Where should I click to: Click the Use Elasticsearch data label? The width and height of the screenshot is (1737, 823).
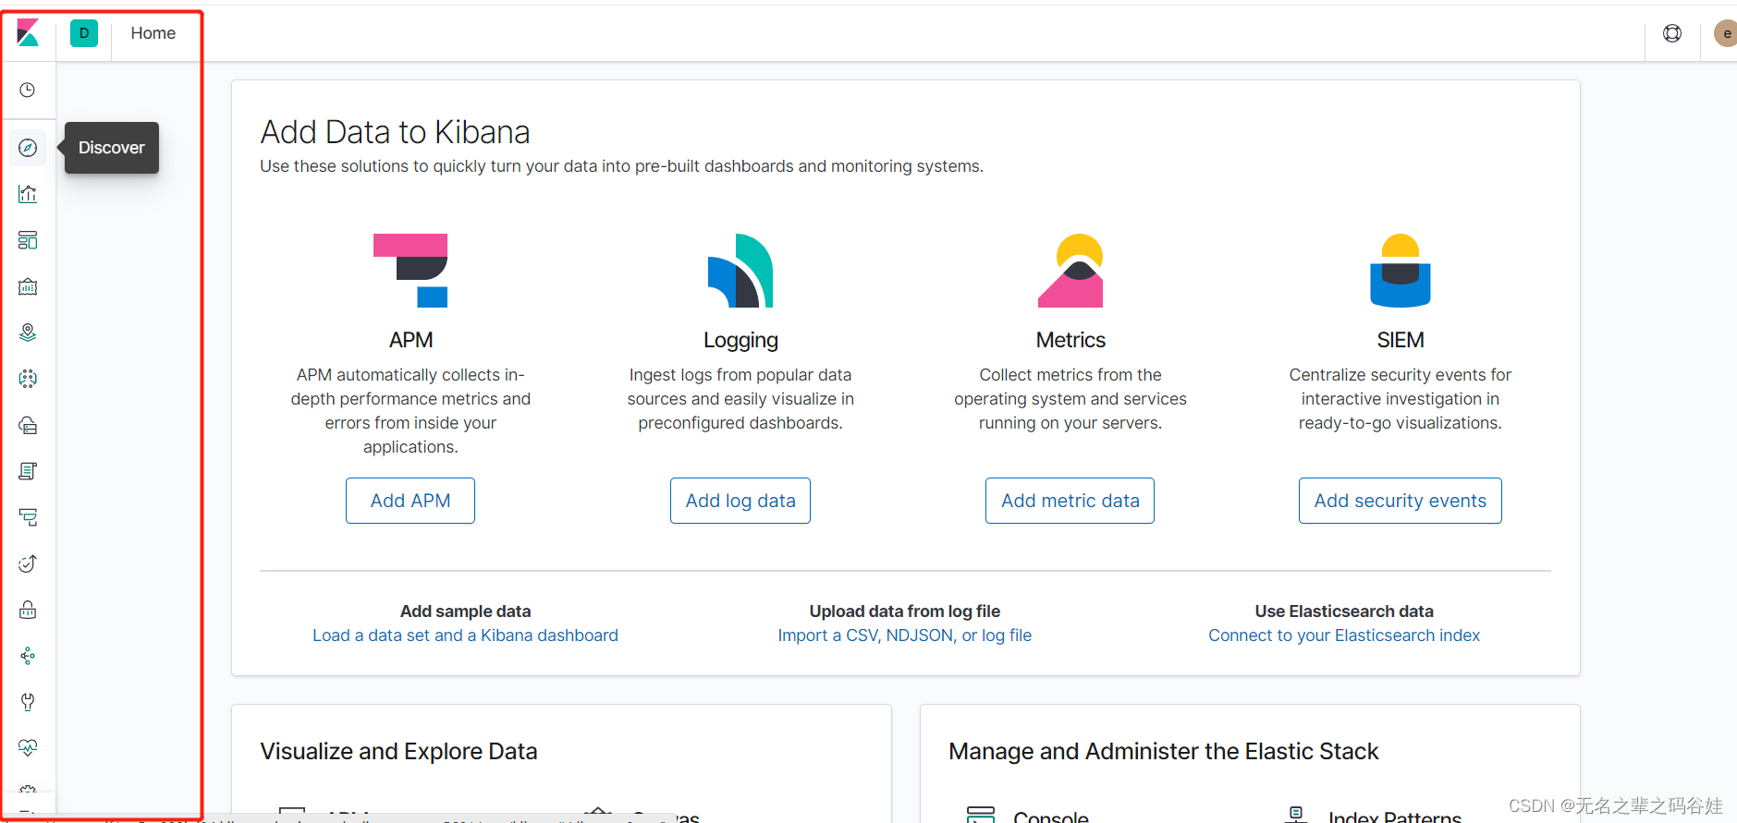coord(1344,611)
